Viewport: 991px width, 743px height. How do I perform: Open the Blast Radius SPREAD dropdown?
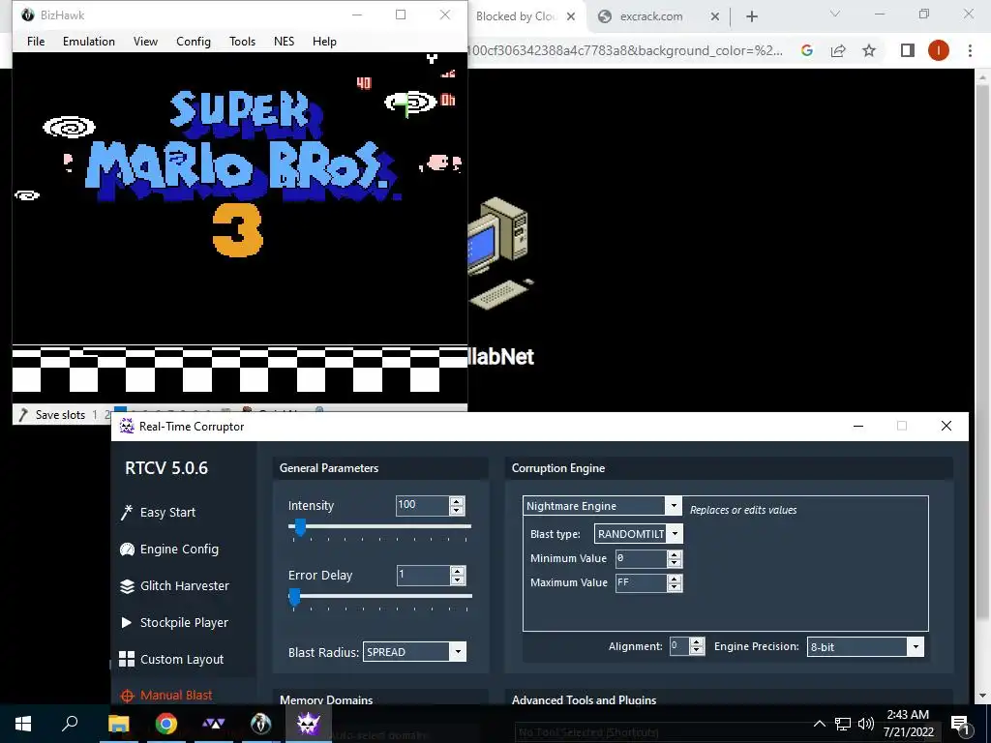point(458,652)
